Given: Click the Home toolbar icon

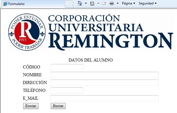Looking at the screenshot, I should click(x=80, y=3).
